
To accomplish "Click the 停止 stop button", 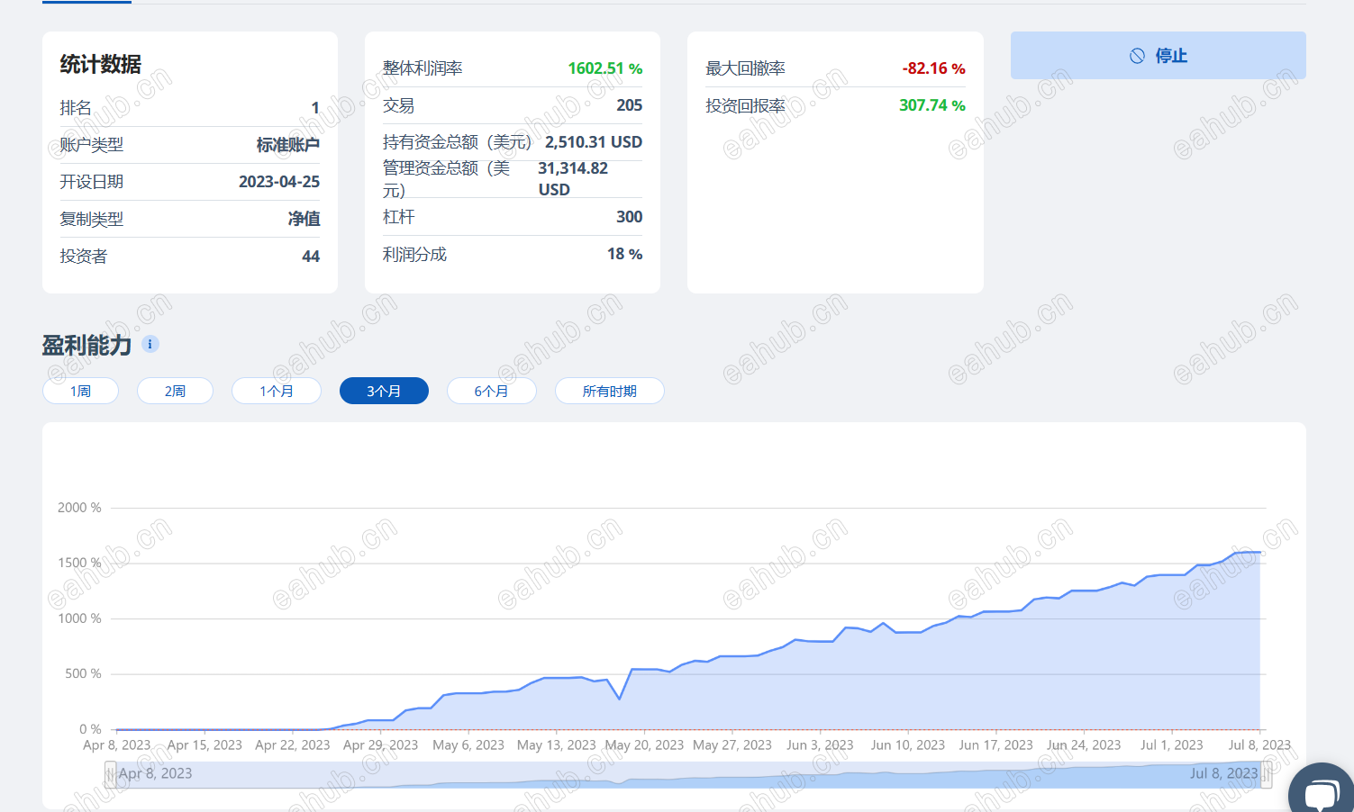I will click(1158, 56).
